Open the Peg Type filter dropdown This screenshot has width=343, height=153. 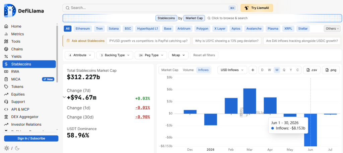coord(151,55)
